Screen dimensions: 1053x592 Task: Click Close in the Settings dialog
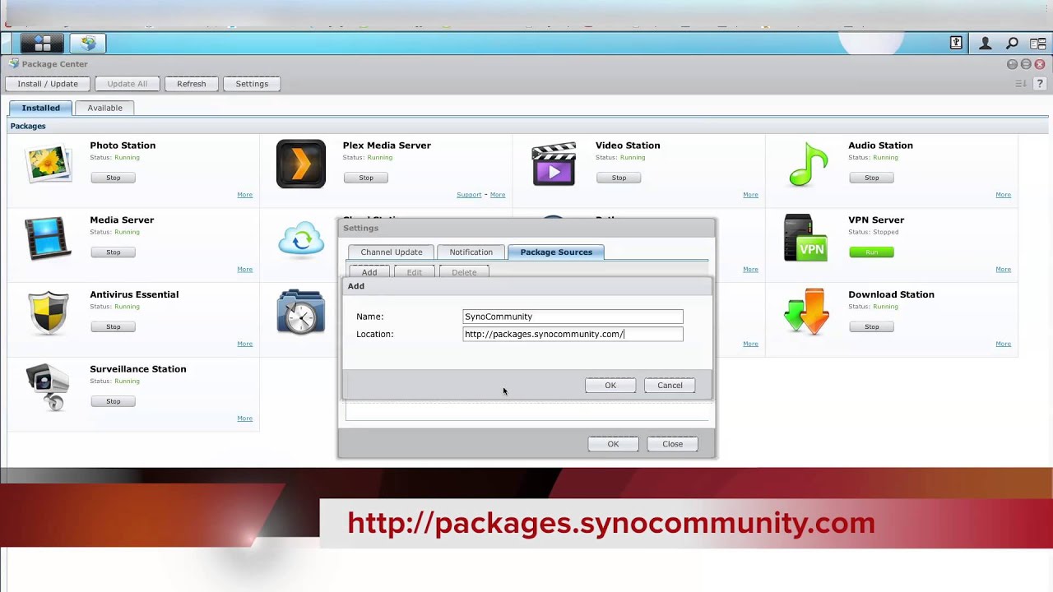(x=672, y=444)
